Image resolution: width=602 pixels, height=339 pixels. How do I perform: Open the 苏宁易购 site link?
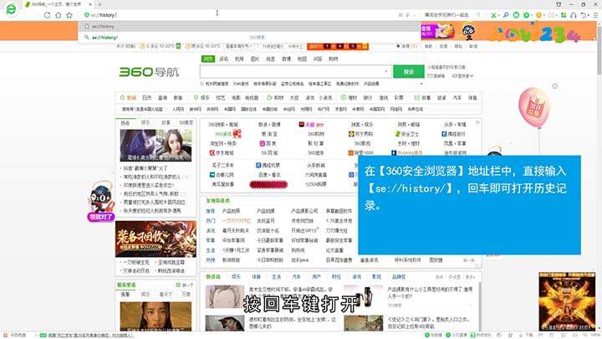pos(360,134)
